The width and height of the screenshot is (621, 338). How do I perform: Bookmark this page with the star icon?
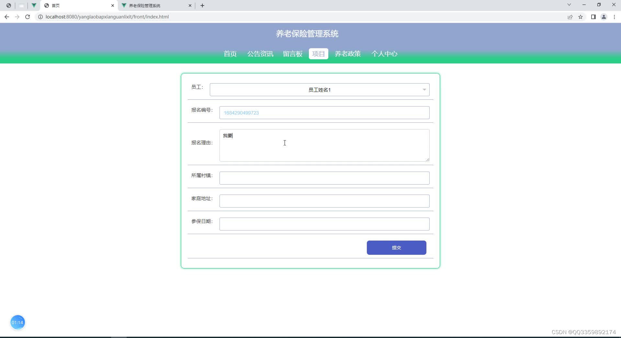coord(581,17)
